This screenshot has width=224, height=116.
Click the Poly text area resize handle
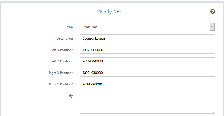pos(213,112)
